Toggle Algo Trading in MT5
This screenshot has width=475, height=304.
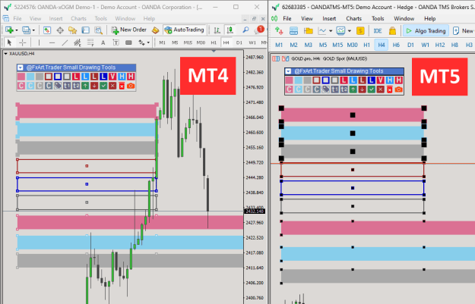click(426, 31)
